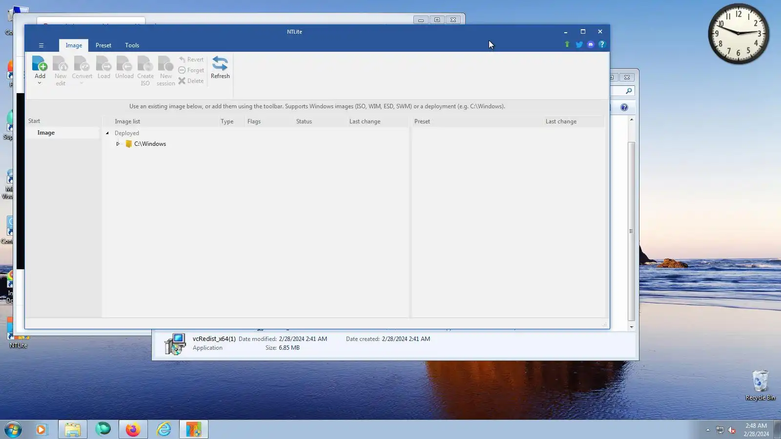Sort by the Type column header
Screen dimensions: 781x439
coord(227,121)
